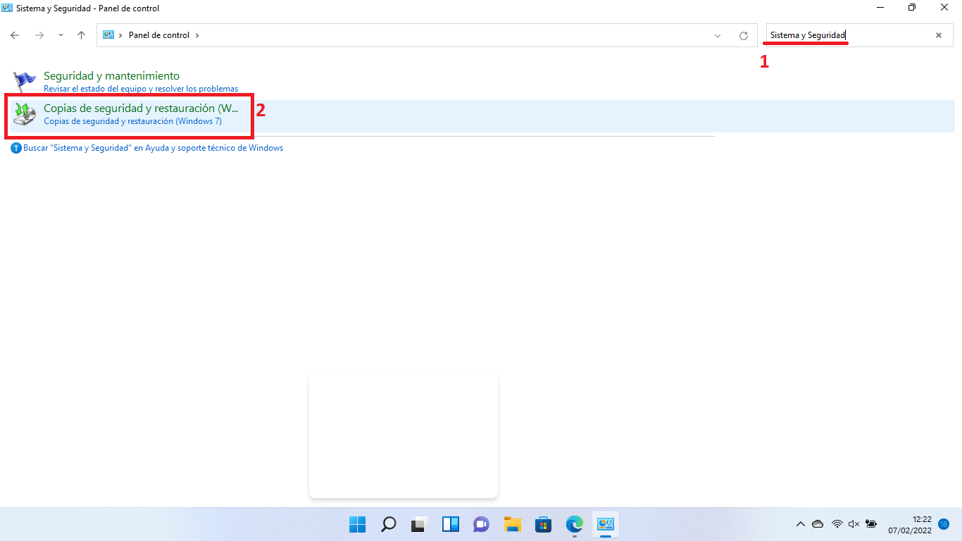Go back with the Back arrow
962x541 pixels.
click(15, 35)
